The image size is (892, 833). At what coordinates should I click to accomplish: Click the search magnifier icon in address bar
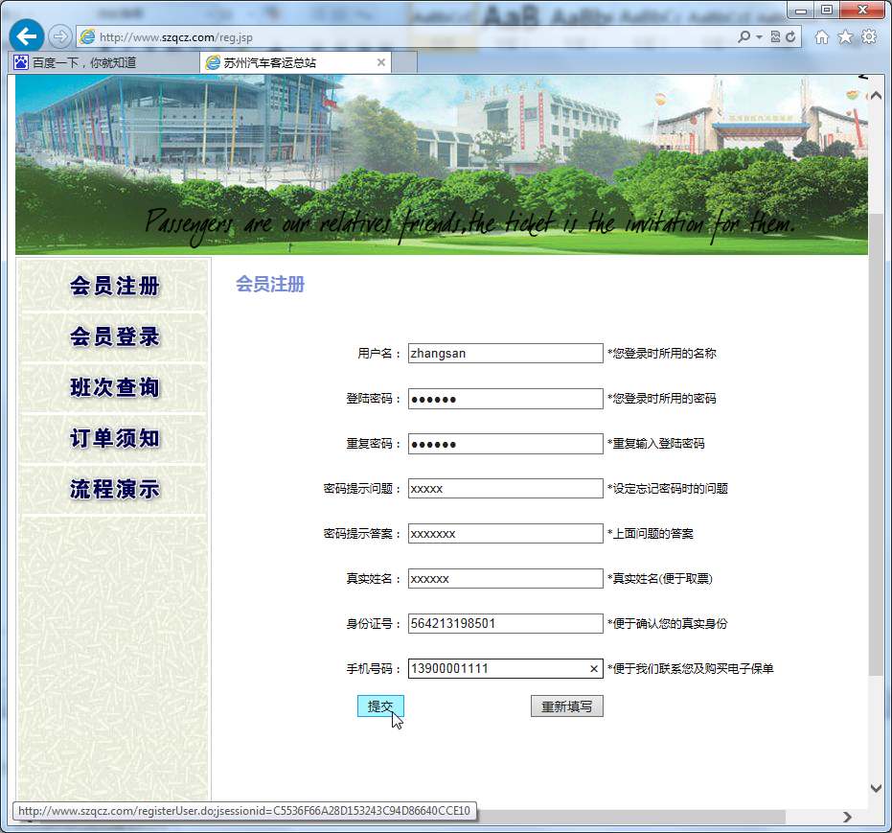pos(743,37)
